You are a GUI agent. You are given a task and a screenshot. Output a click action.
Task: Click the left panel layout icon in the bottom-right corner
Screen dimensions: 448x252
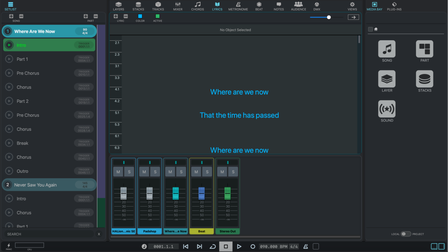tap(434, 246)
